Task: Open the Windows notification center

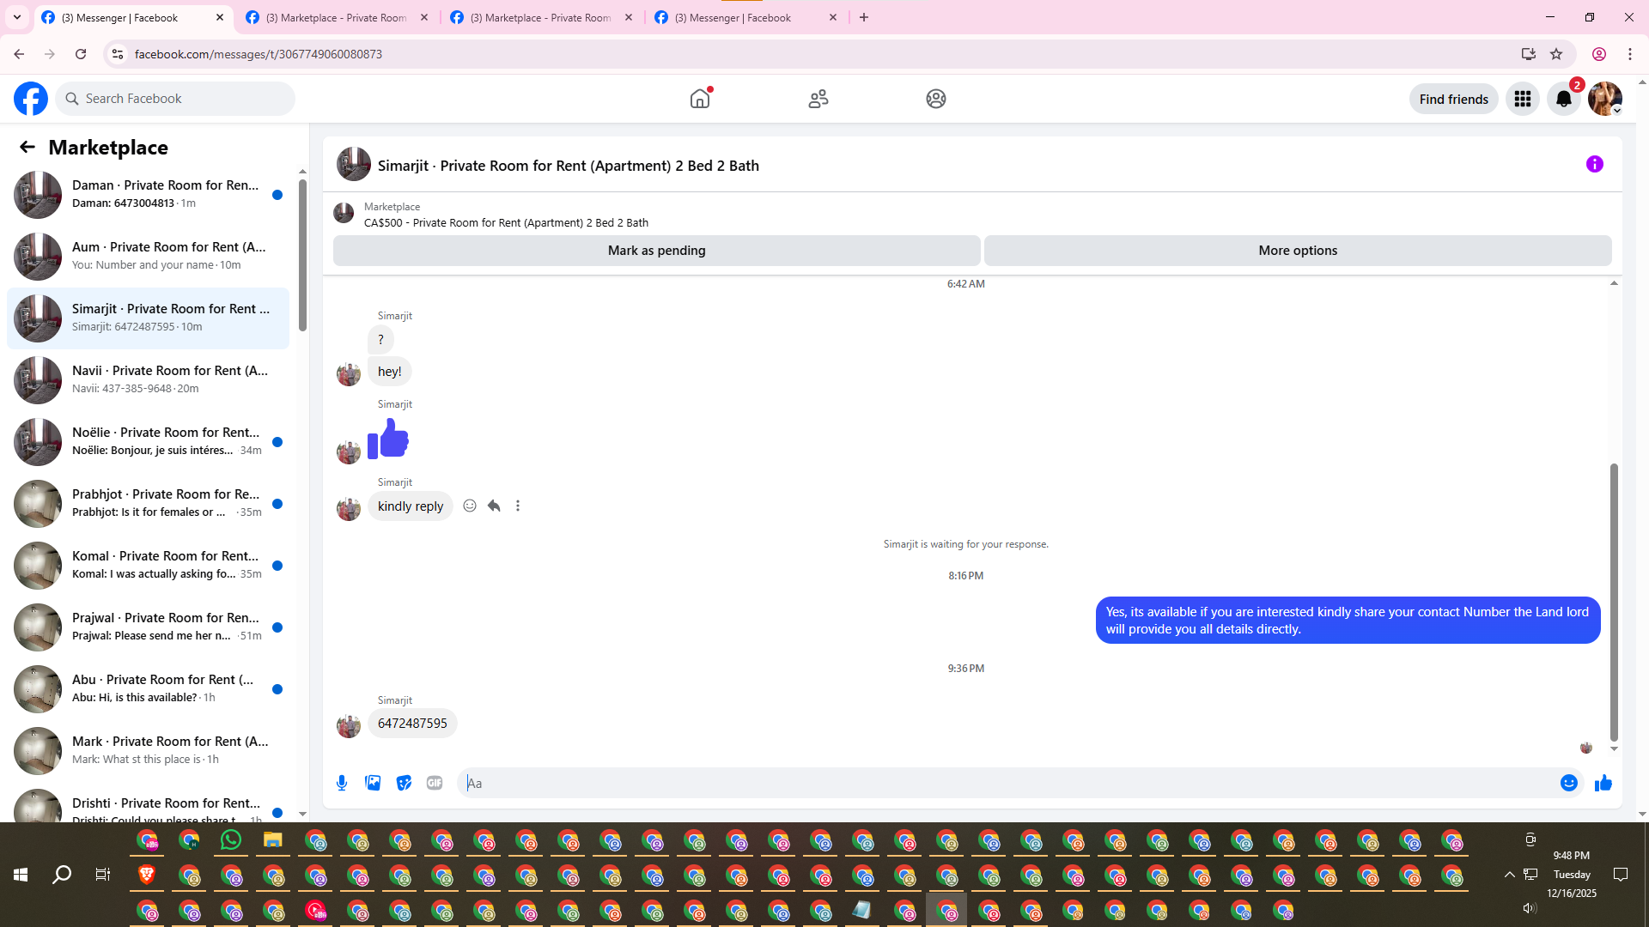Action: (x=1621, y=875)
